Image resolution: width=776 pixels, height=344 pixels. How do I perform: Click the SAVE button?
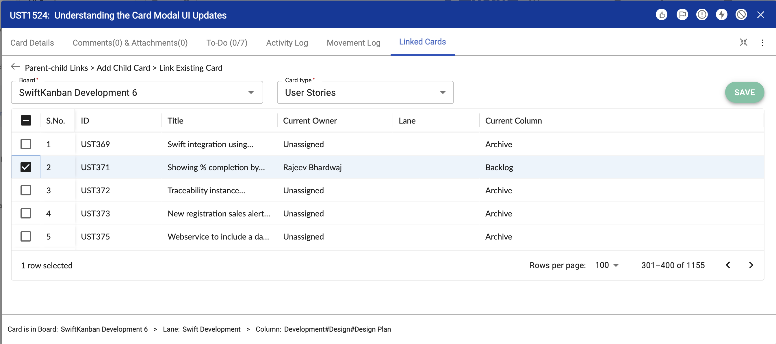[745, 92]
